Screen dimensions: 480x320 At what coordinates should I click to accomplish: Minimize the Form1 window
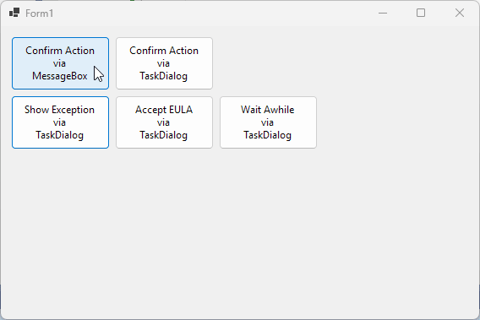point(383,13)
